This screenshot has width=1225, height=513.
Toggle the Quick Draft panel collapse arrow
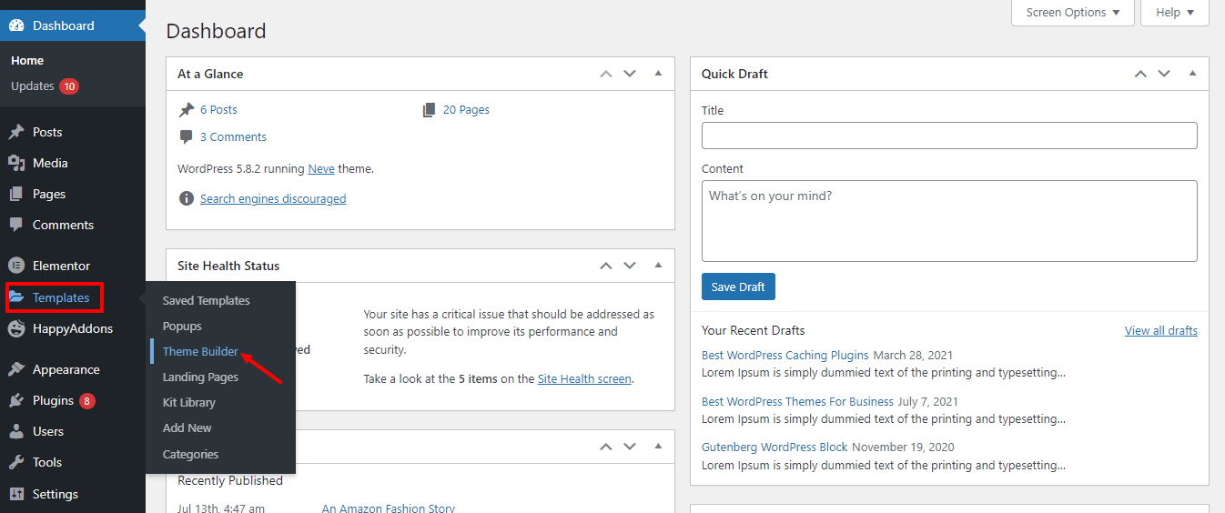click(1192, 74)
